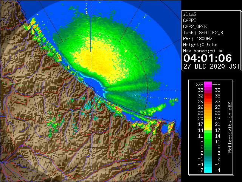Click the 'PRF: 1800Hz' text
The width and height of the screenshot is (242, 182).
pyautogui.click(x=197, y=39)
